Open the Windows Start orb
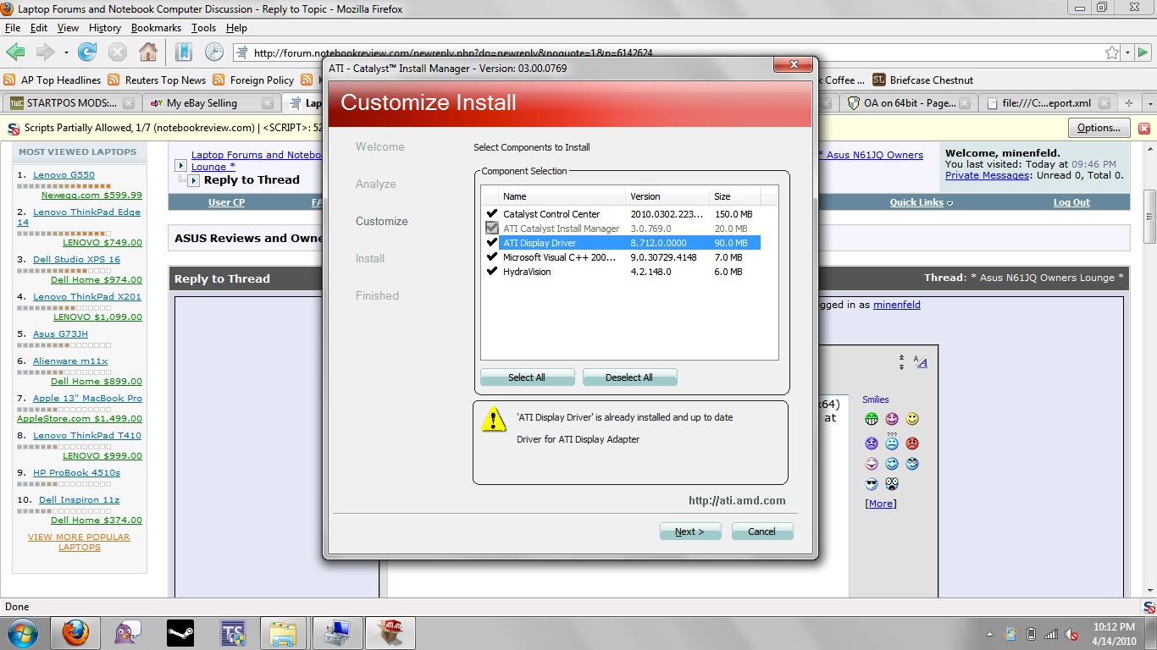The image size is (1157, 650). tap(23, 632)
